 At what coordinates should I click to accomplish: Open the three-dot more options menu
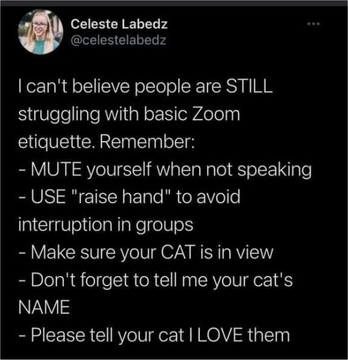314,24
